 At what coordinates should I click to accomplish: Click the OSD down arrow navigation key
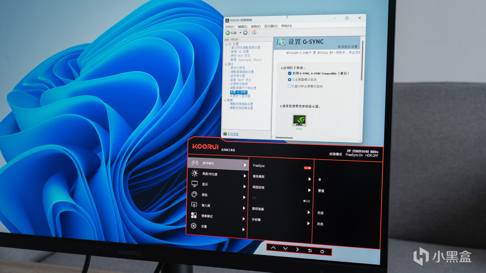tap(285, 248)
